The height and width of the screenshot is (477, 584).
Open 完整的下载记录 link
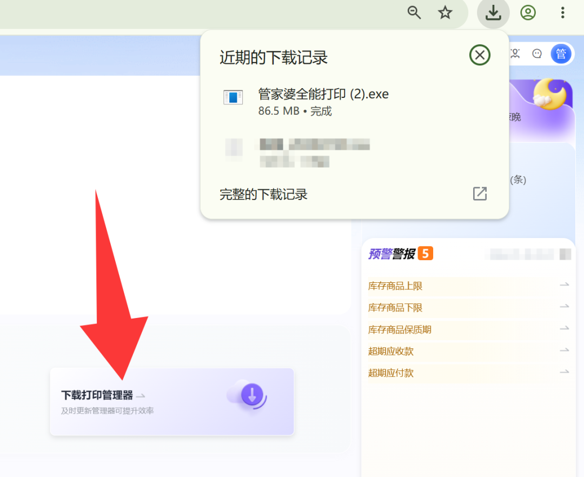point(263,194)
